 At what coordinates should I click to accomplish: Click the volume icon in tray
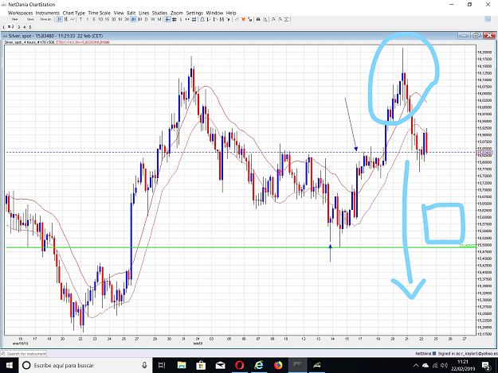point(445,365)
